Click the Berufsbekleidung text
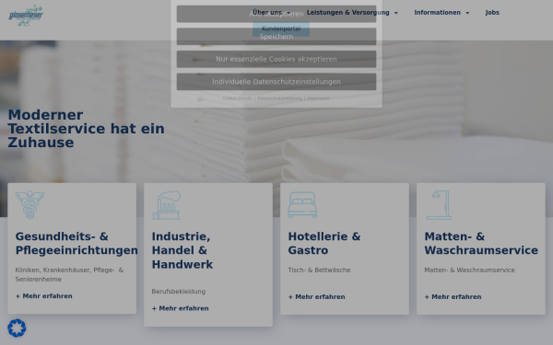 (179, 292)
